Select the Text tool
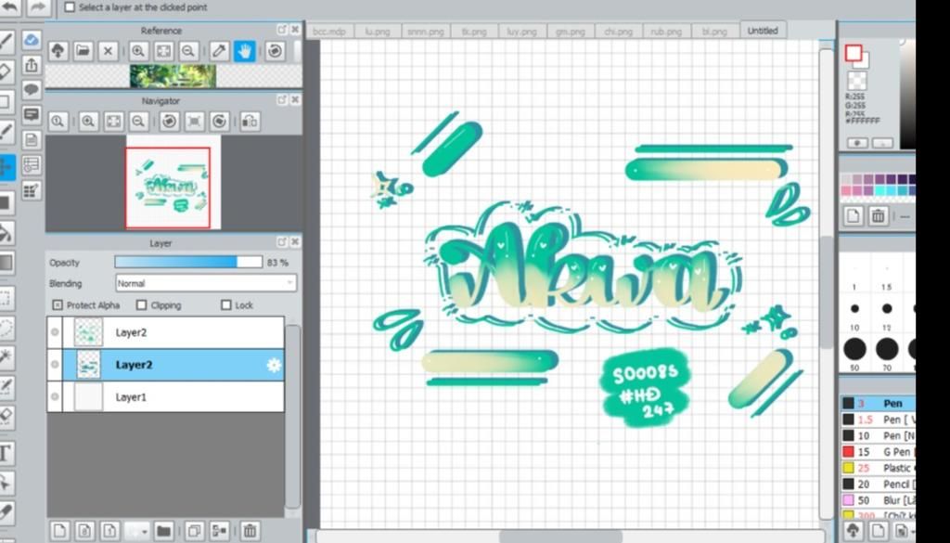The width and height of the screenshot is (950, 543). tap(6, 453)
